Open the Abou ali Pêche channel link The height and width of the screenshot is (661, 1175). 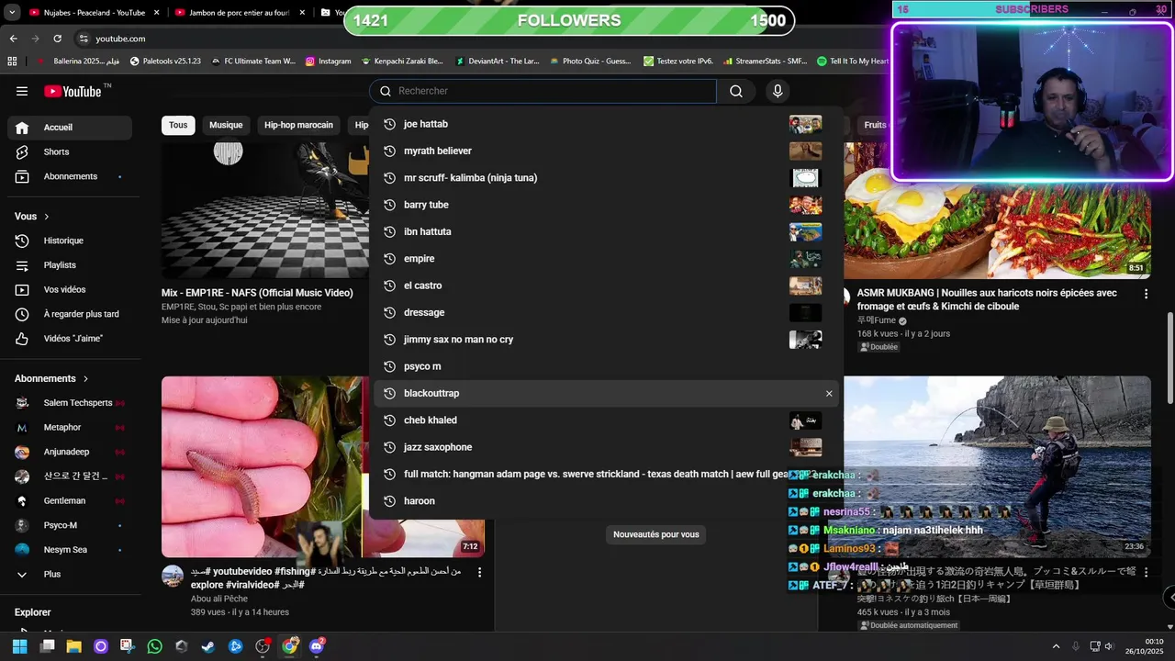(219, 599)
